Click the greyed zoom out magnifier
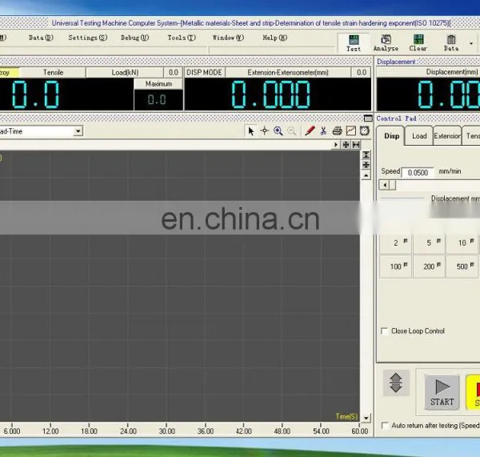 tap(292, 131)
